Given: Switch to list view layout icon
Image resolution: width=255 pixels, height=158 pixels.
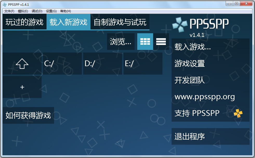Looking at the screenshot, I should (161, 42).
